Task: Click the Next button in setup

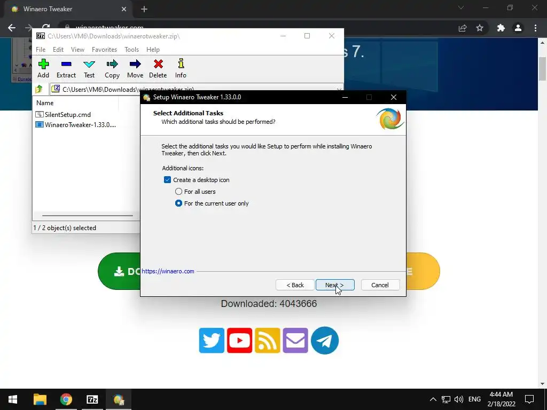Action: (x=335, y=285)
